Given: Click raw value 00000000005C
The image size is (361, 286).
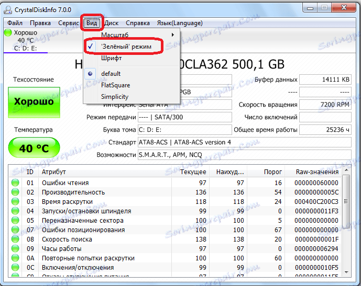Looking at the screenshot, I should [x=316, y=192].
